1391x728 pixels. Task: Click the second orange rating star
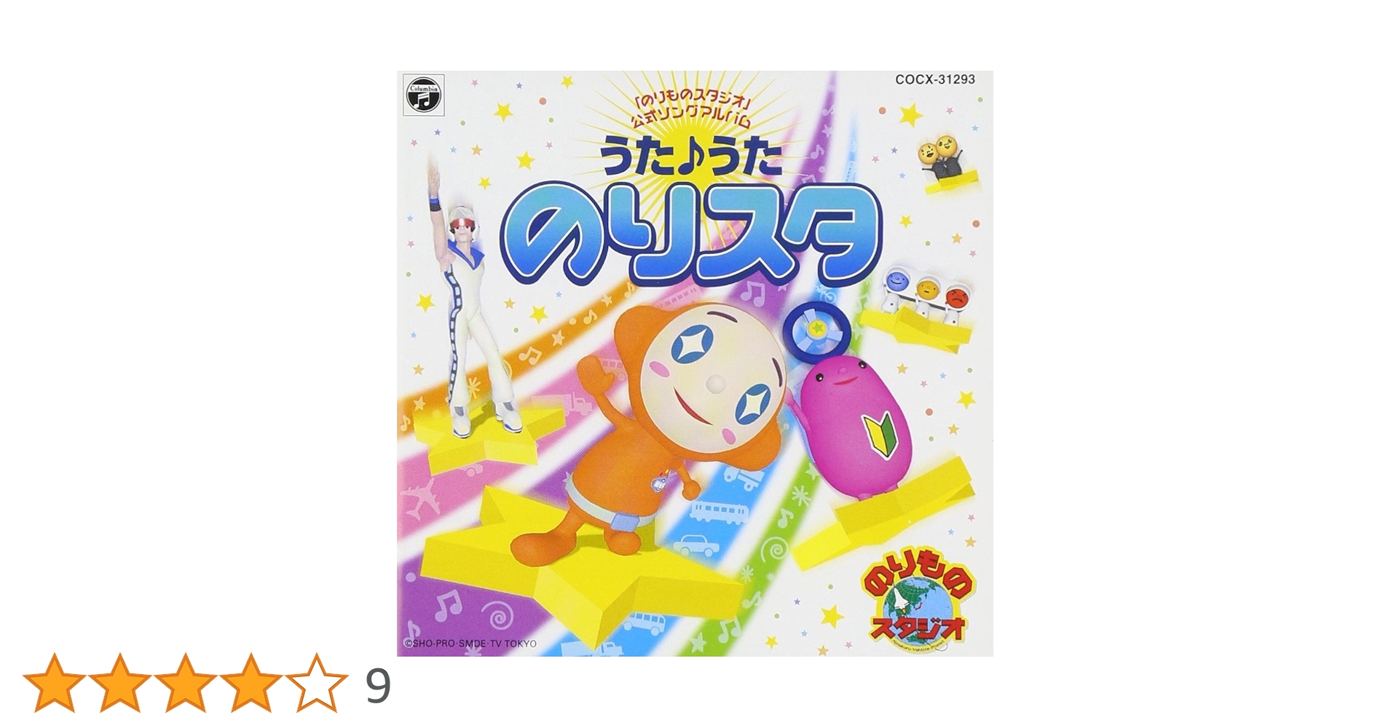[x=119, y=684]
